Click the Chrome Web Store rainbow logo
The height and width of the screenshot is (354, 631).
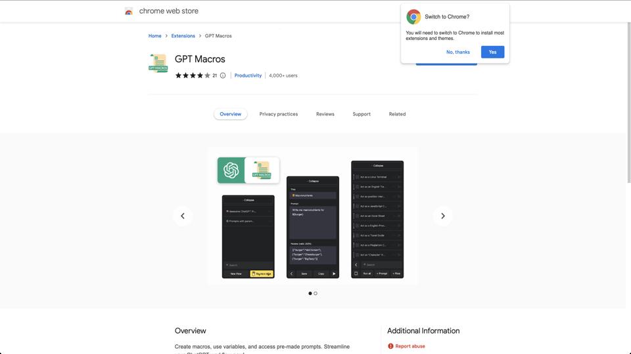129,11
